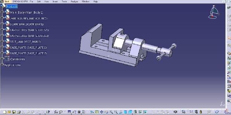Create a multi-view layout
This screenshot has height=115, width=231.
coord(125,112)
